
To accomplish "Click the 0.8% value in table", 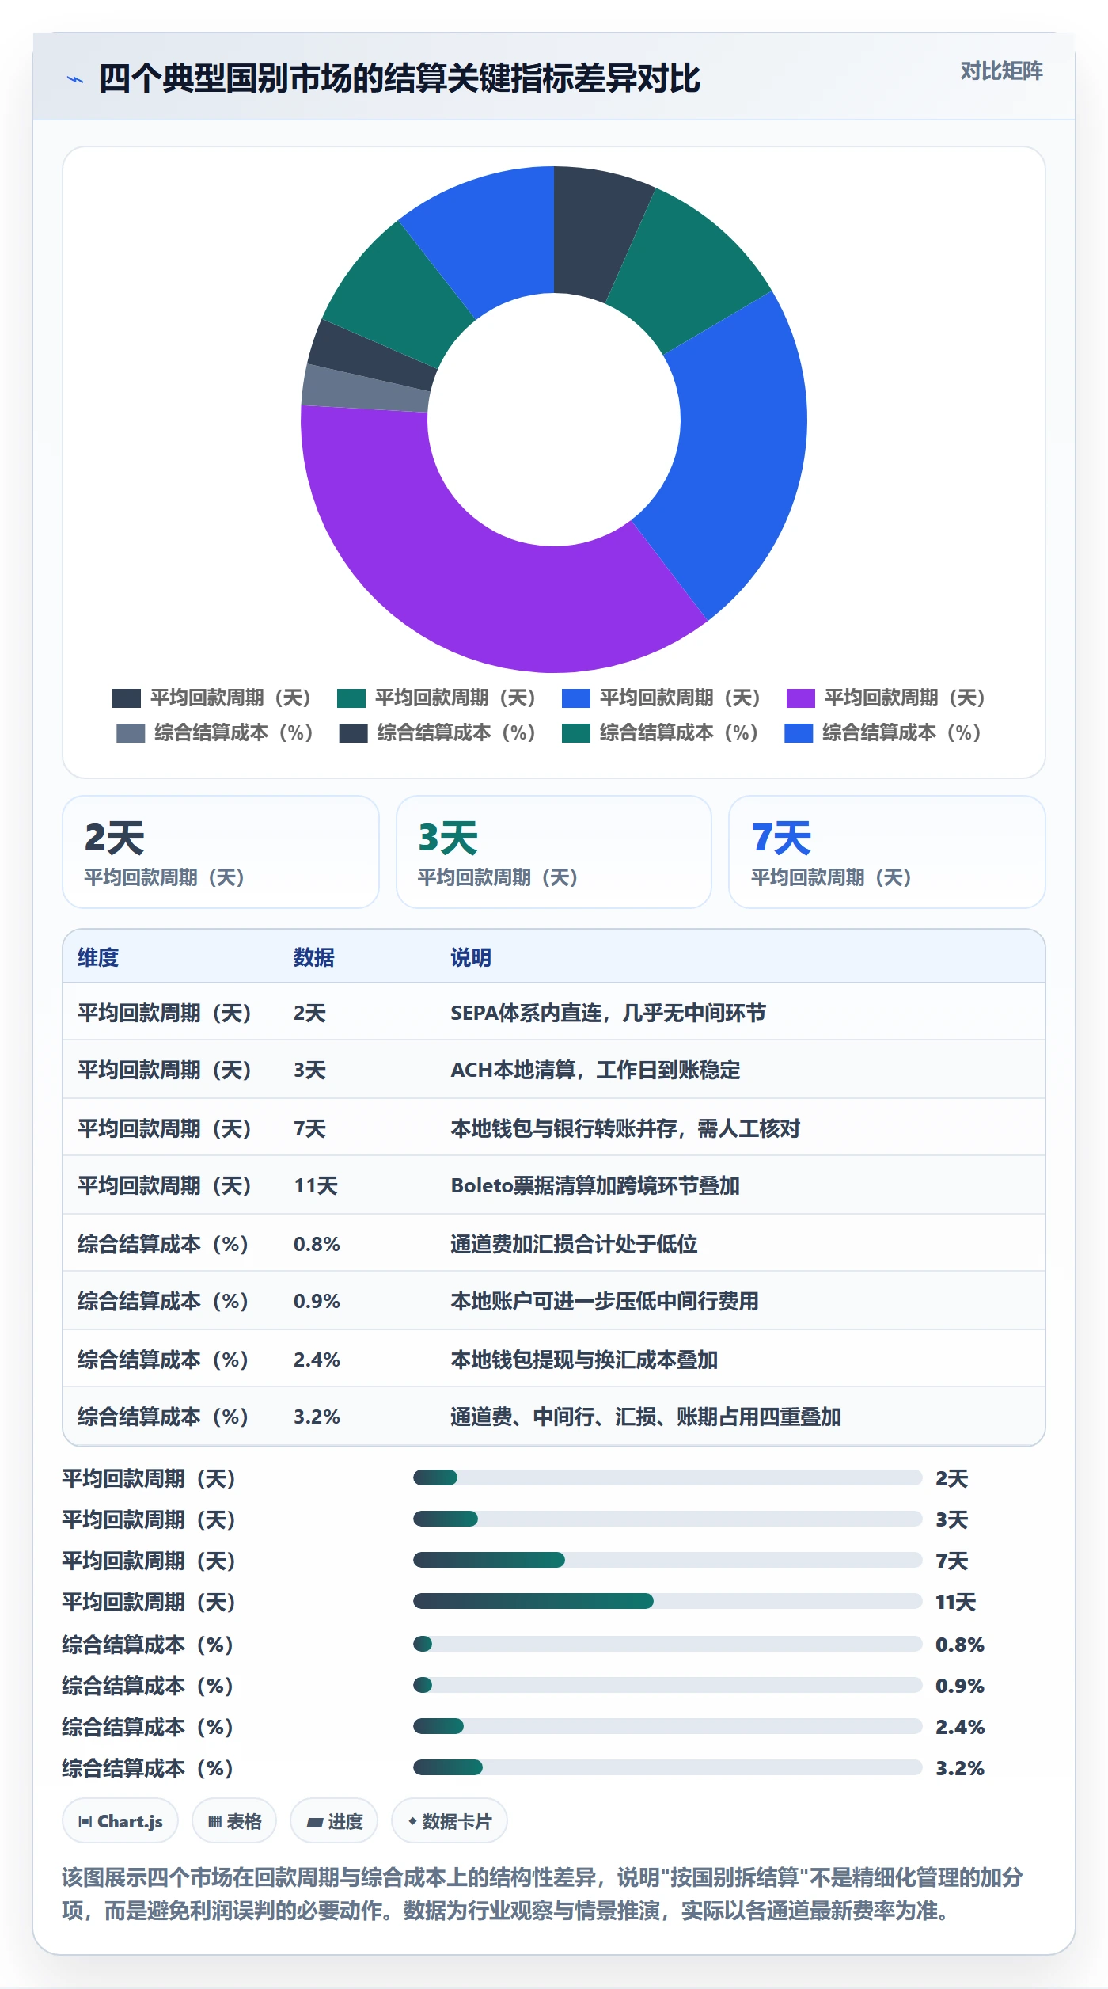I will 317,1244.
